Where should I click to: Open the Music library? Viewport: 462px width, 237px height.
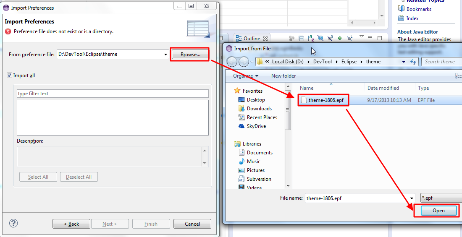click(x=253, y=161)
